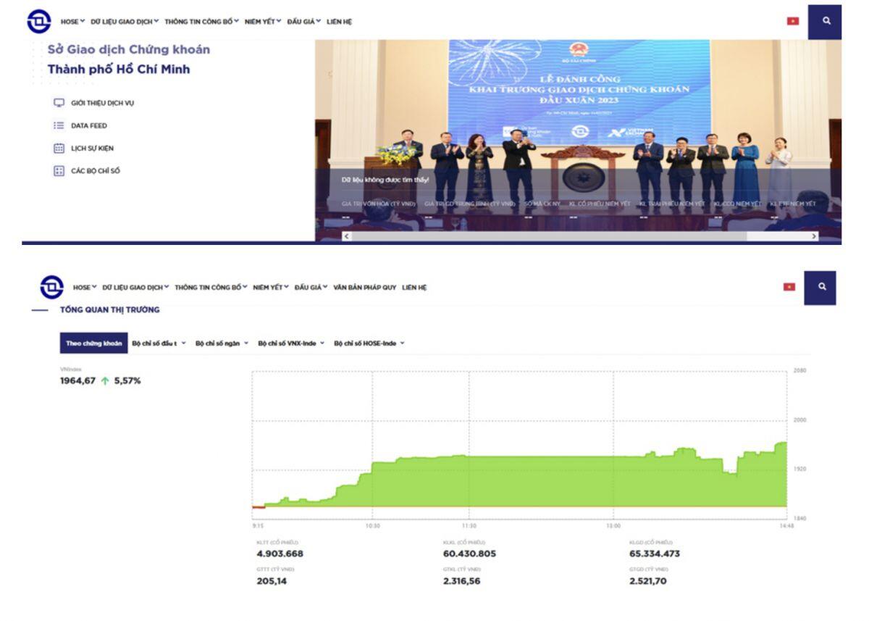Image resolution: width=869 pixels, height=621 pixels.
Task: Open the Data Feed link
Action: [89, 125]
